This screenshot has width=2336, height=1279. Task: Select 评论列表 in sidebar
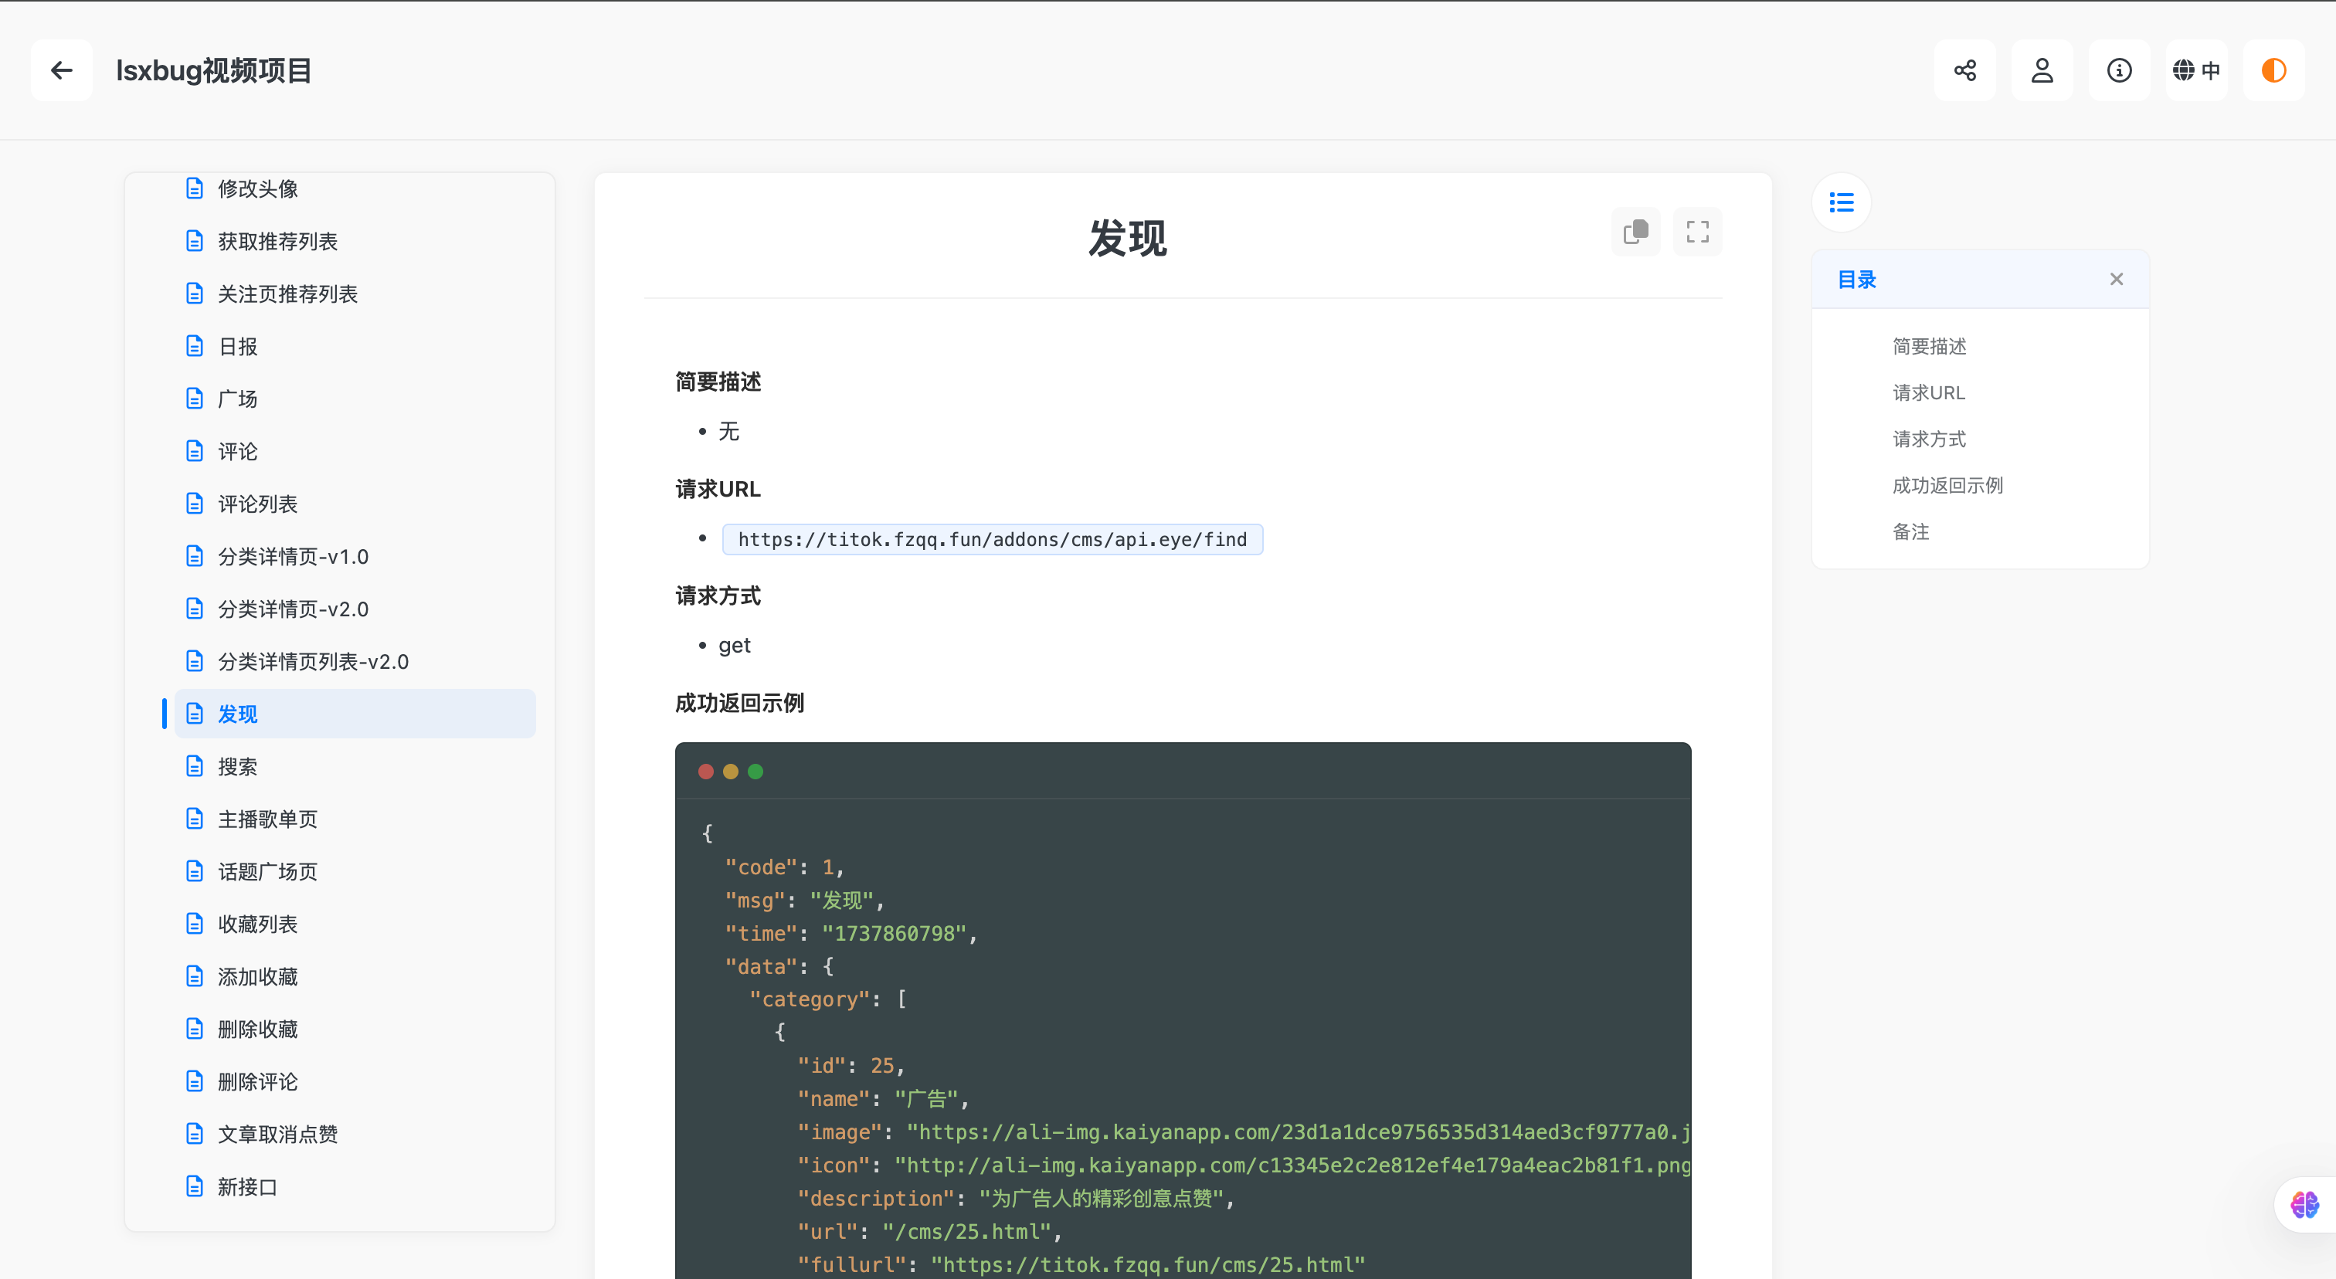pyautogui.click(x=257, y=504)
